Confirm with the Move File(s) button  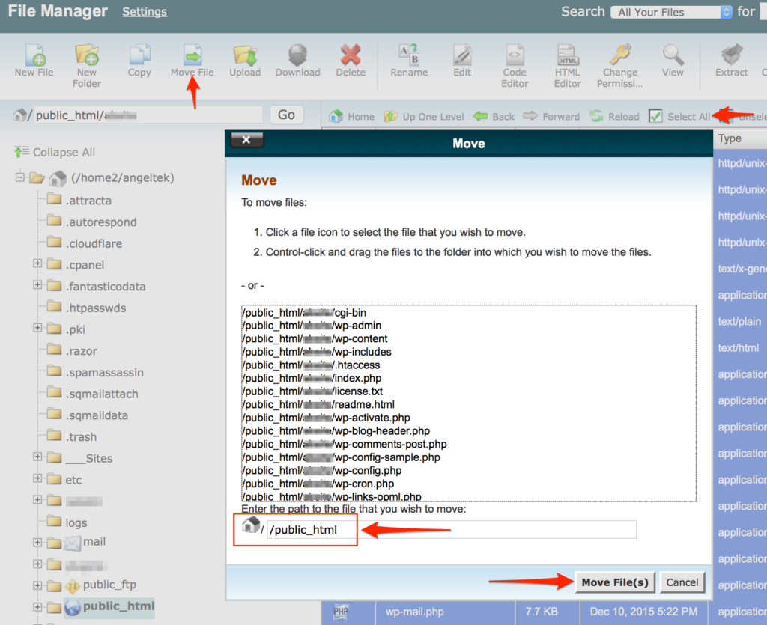pyautogui.click(x=614, y=582)
